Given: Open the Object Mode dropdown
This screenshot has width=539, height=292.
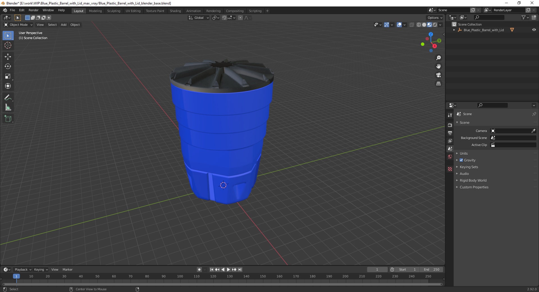Looking at the screenshot, I should pos(18,25).
